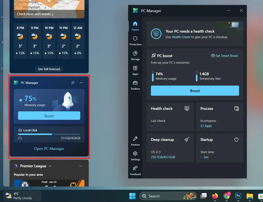Click Boost in the PC Manager widget
The image size is (263, 202).
pos(49,116)
